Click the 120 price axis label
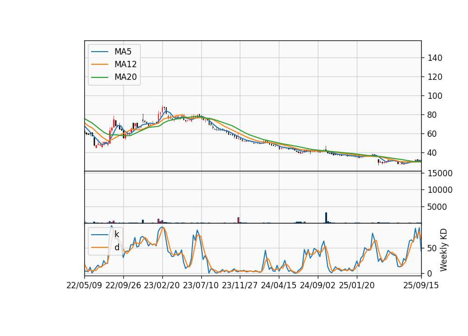The height and width of the screenshot is (336, 468). (434, 77)
